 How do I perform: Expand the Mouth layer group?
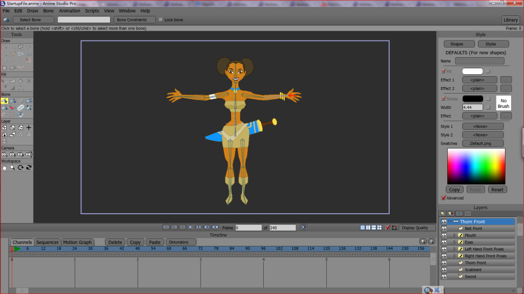[x=454, y=235]
